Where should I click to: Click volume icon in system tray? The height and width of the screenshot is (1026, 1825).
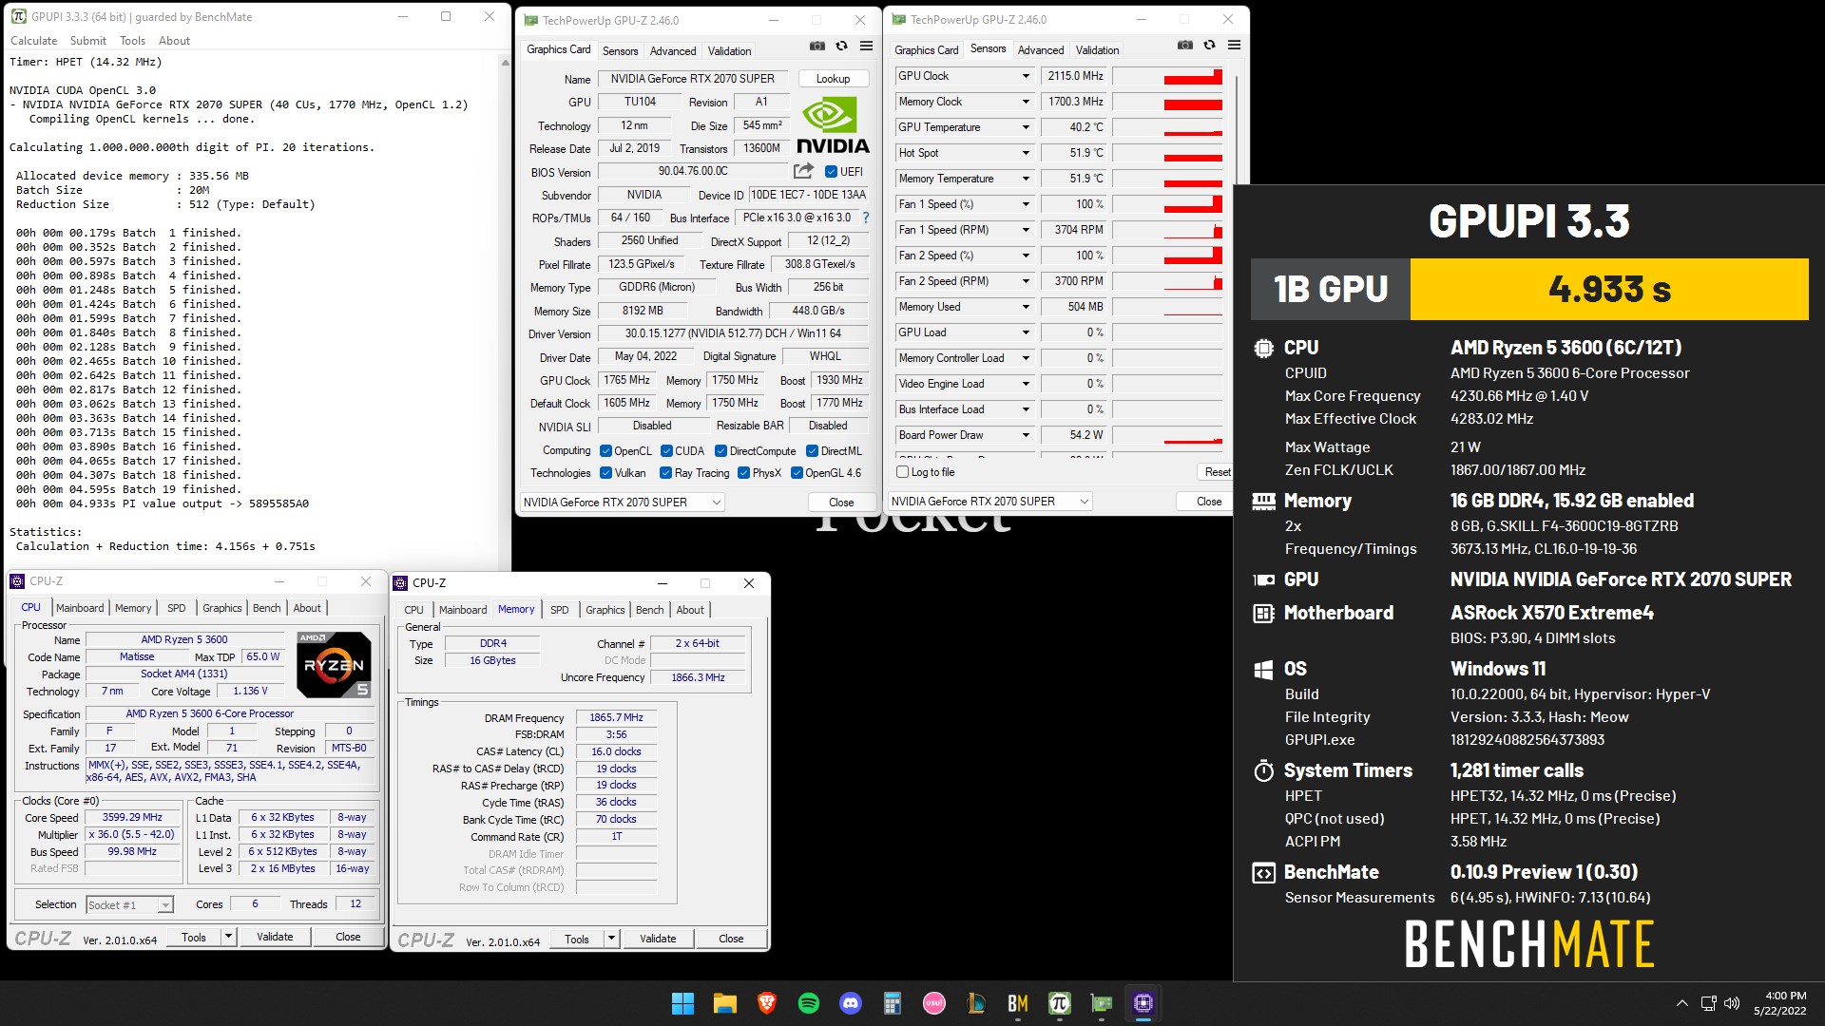tap(1732, 1003)
